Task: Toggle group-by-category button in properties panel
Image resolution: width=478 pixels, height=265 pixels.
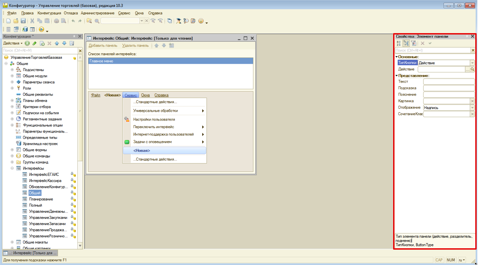Action: (406, 43)
